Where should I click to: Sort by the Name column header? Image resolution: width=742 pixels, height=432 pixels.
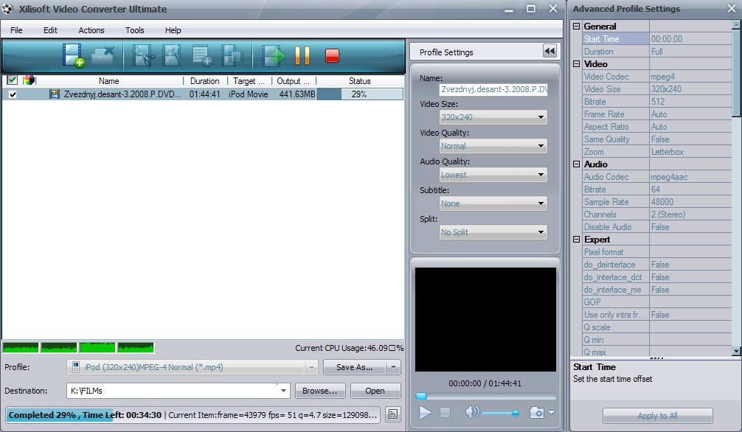pos(109,81)
